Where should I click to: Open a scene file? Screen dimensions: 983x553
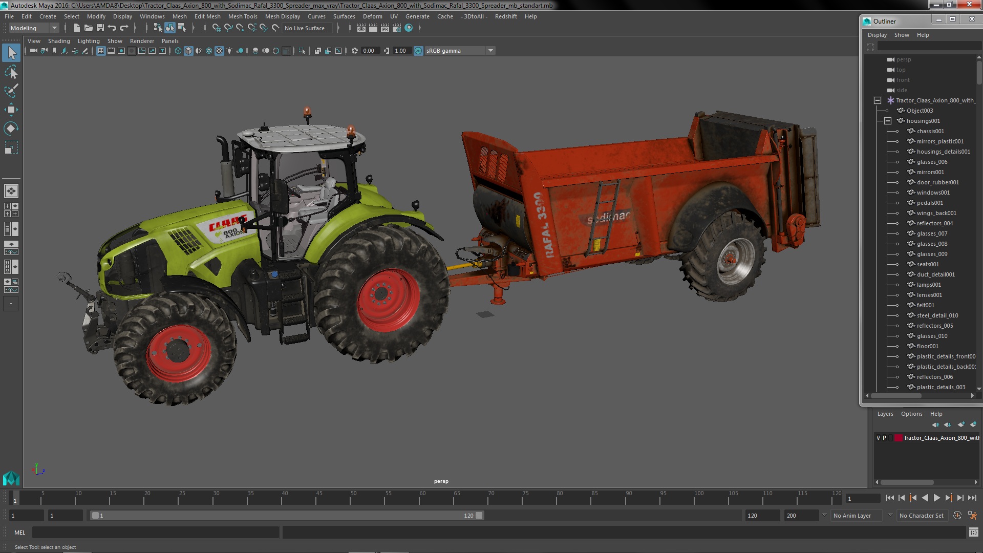point(88,28)
